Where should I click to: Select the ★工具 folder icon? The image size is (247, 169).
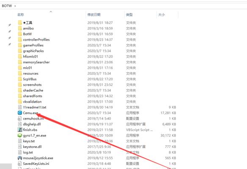[x=20, y=23]
